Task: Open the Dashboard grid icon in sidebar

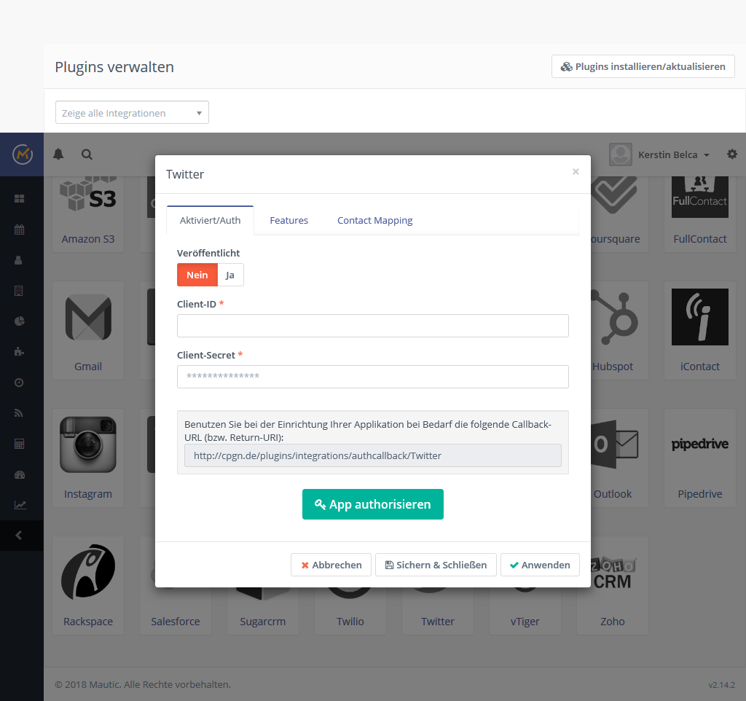Action: coord(19,198)
